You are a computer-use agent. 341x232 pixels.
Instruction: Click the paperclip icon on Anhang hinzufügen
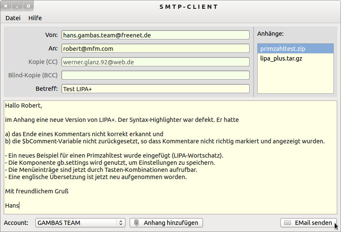[137, 223]
